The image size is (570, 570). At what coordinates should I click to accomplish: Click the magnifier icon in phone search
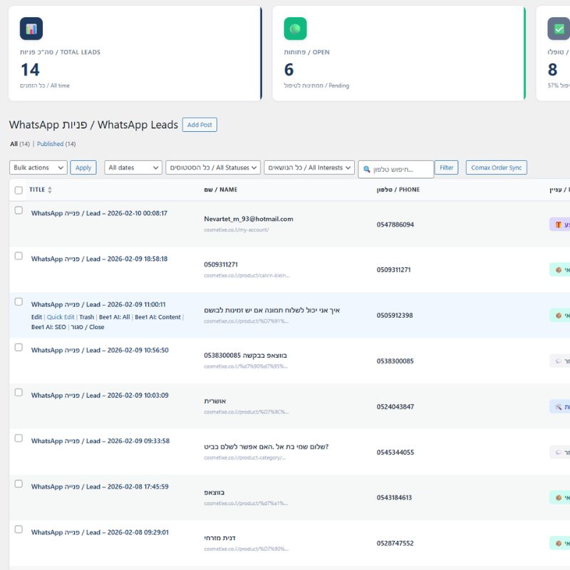(x=367, y=169)
